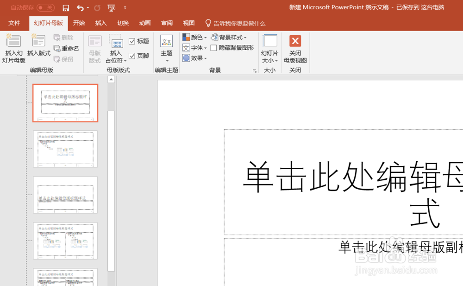Click the thumbnail pane vertical scrollbar
Image resolution: width=463 pixels, height=286 pixels.
click(111, 191)
